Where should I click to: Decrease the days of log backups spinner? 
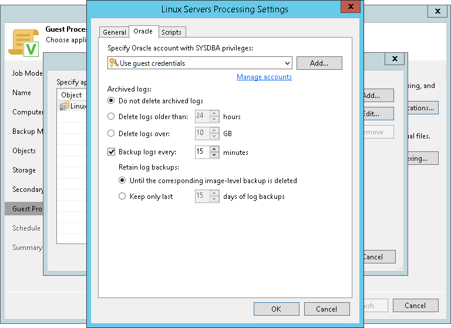tap(214, 199)
